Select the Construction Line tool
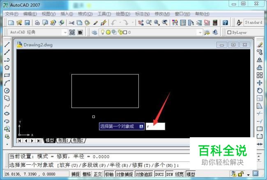This screenshot has width=267, height=180. [7, 52]
